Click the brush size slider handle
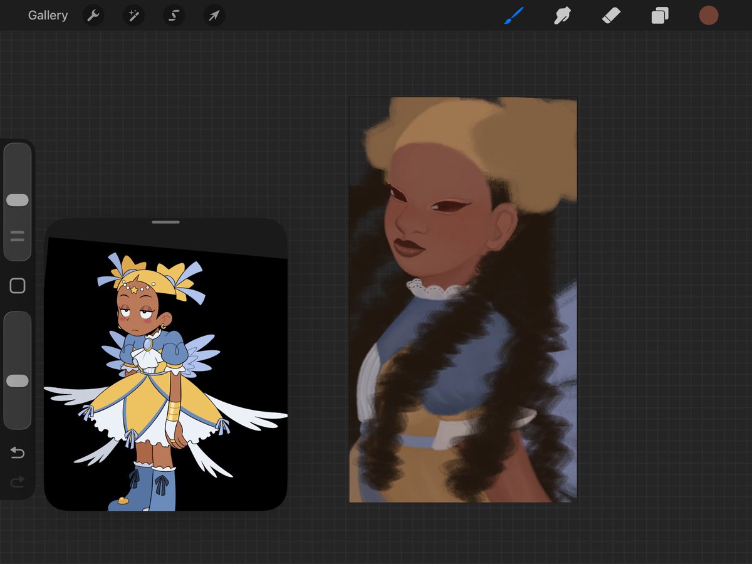 pyautogui.click(x=18, y=200)
